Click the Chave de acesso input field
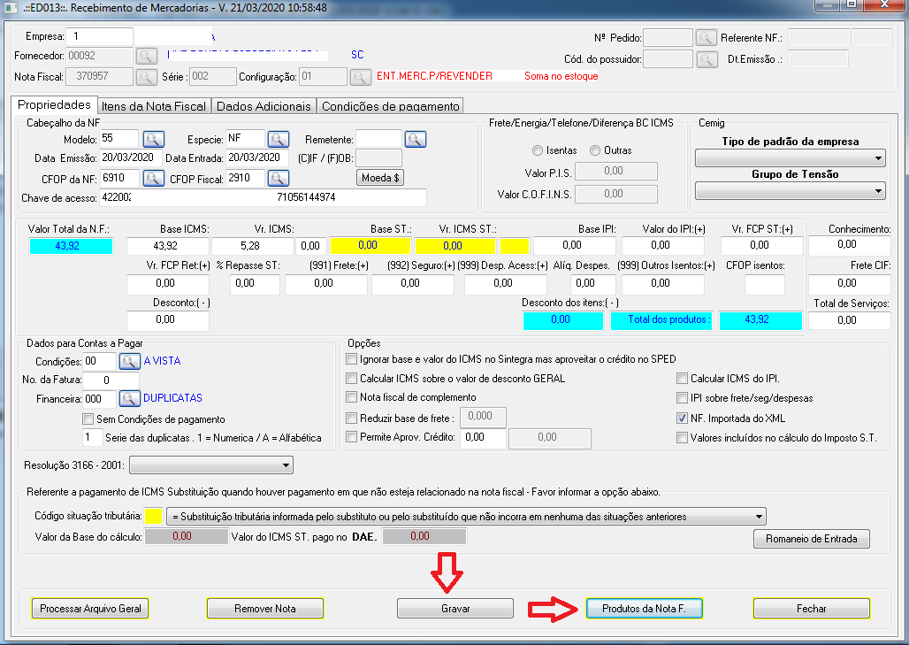 [x=262, y=197]
